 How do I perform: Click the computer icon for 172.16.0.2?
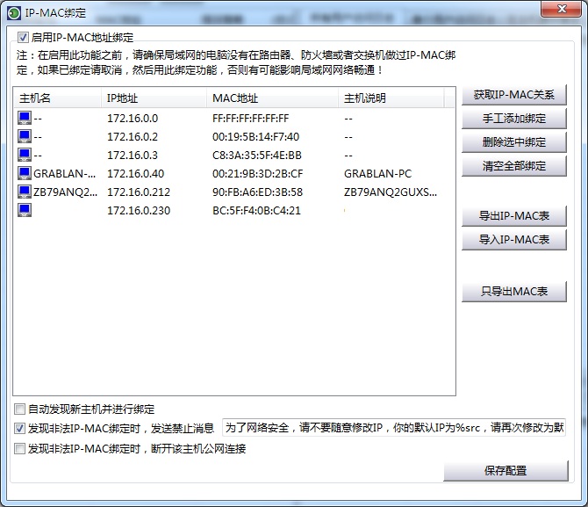[x=25, y=136]
